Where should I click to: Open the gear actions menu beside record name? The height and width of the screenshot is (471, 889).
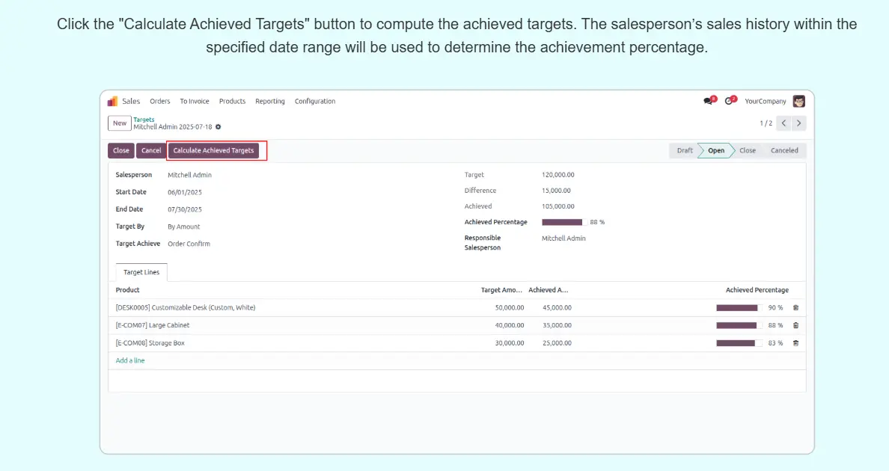click(219, 127)
